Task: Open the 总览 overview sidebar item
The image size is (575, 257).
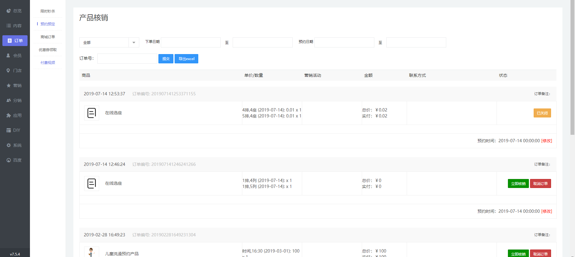Action: [15, 11]
